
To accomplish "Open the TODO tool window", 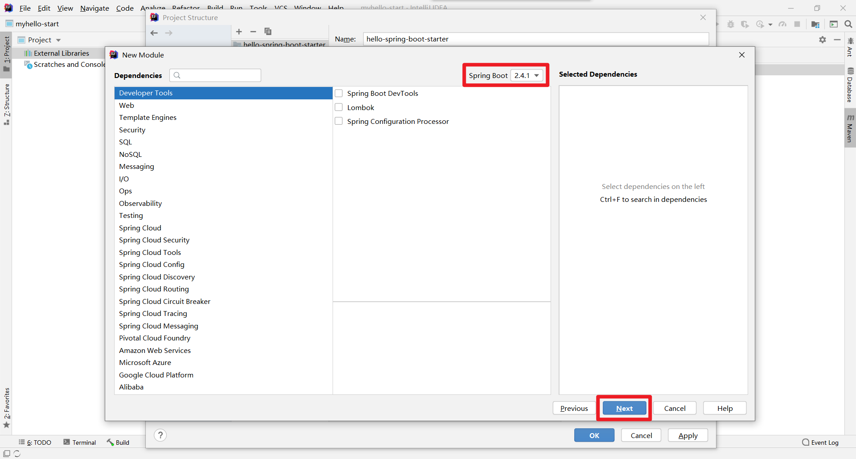I will pyautogui.click(x=35, y=443).
